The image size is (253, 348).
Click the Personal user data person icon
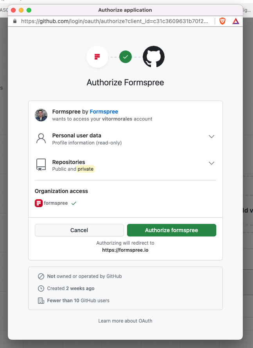41,139
